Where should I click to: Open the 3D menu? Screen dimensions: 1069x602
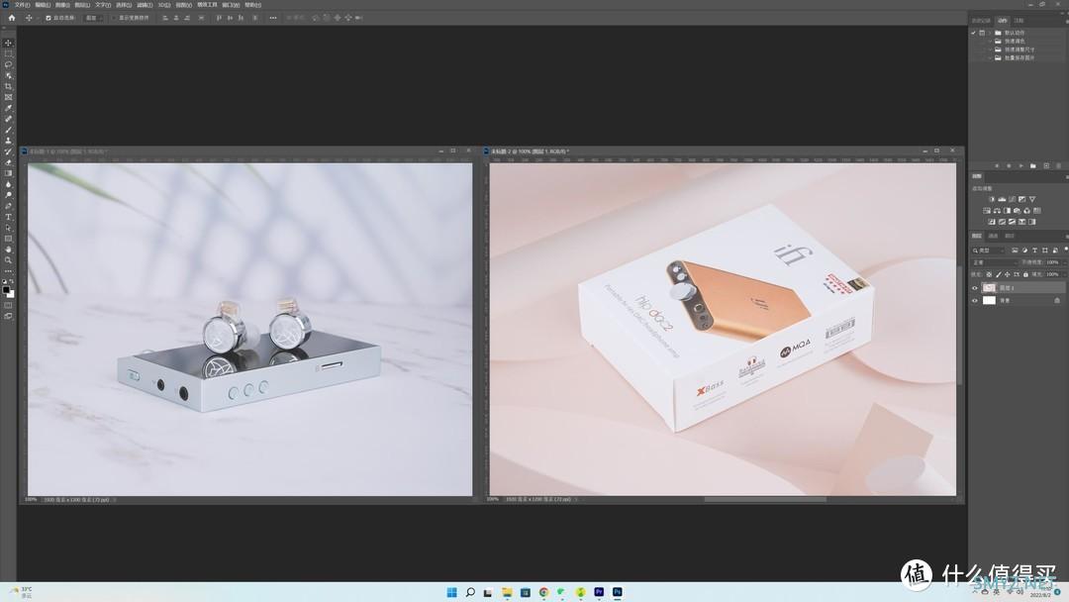point(163,5)
